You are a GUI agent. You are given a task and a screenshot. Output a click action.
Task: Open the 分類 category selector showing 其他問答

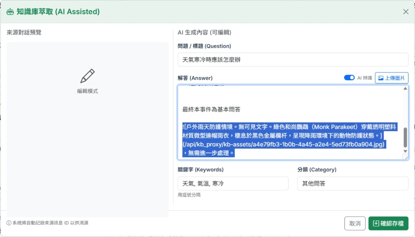[x=353, y=183]
